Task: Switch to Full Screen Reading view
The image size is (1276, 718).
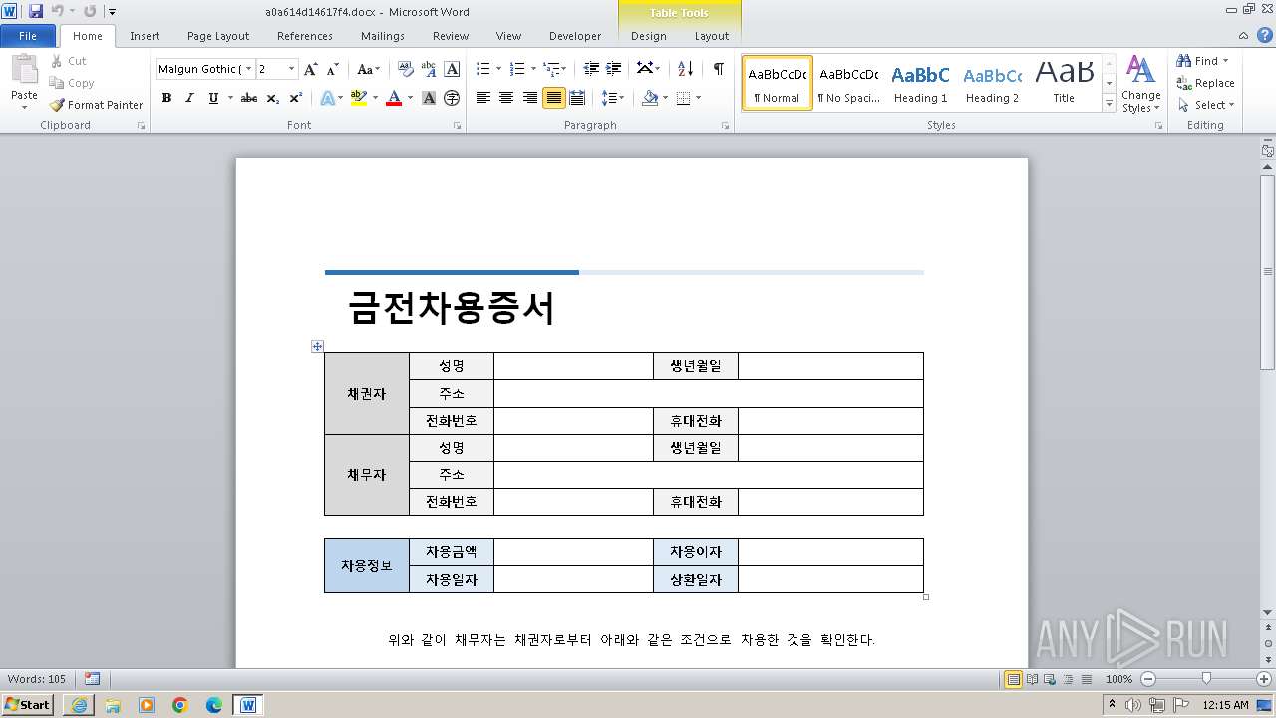Action: 1031,679
